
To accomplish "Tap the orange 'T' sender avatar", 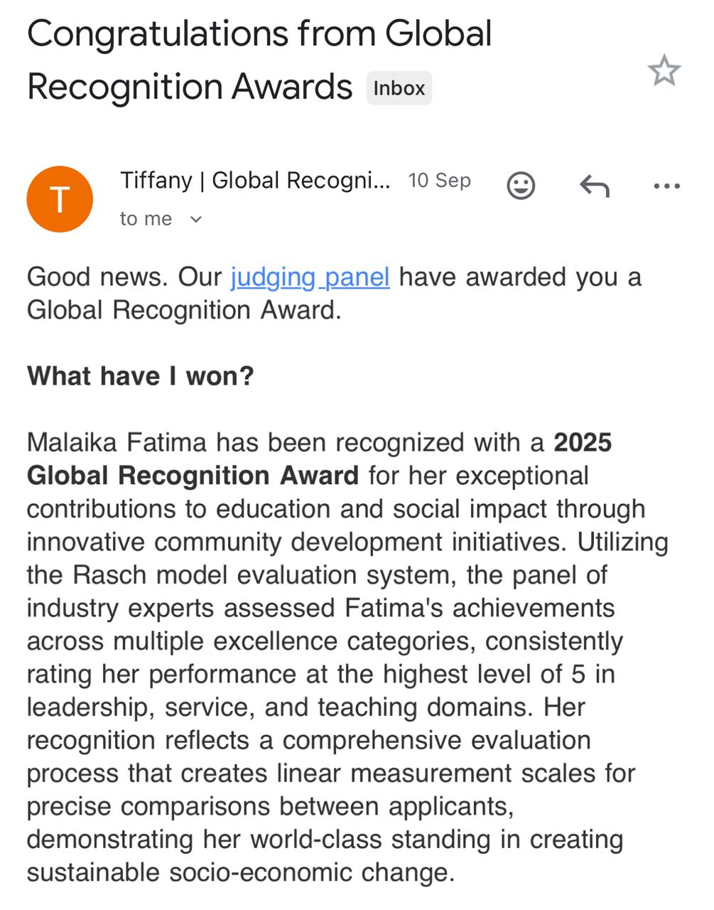I will (60, 199).
